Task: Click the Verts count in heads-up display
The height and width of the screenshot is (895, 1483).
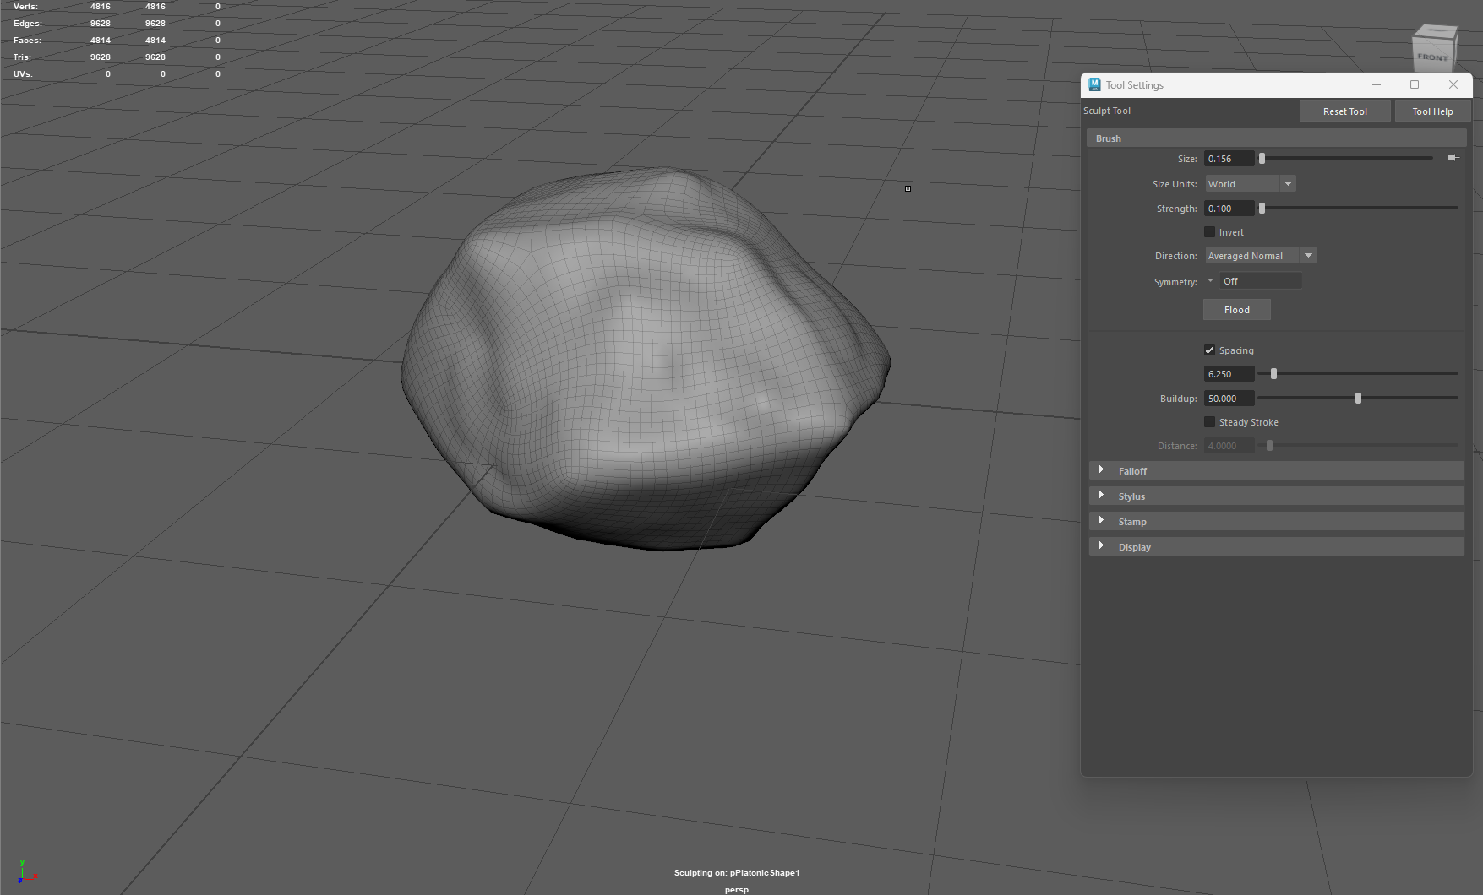Action: click(x=101, y=6)
